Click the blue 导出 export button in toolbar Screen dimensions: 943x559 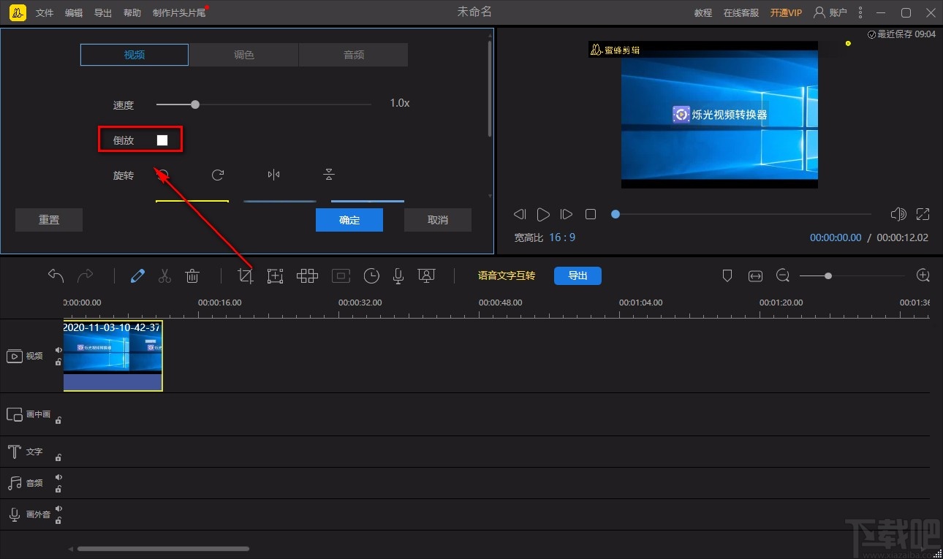(x=577, y=275)
